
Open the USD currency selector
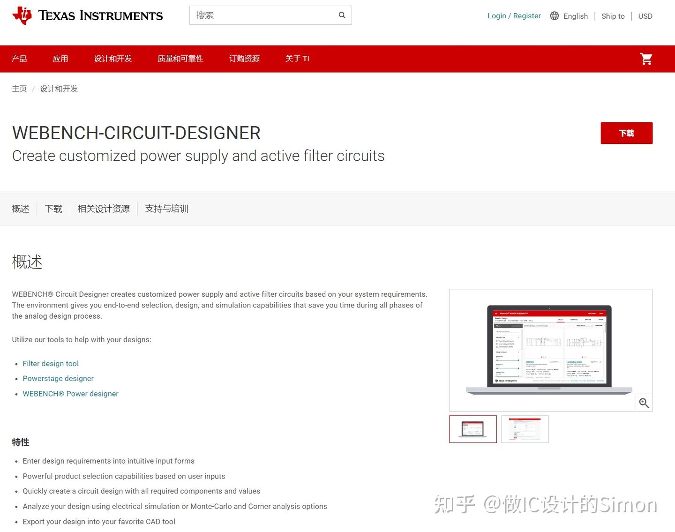645,16
